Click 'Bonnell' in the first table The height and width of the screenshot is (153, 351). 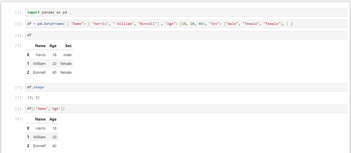pyautogui.click(x=39, y=72)
